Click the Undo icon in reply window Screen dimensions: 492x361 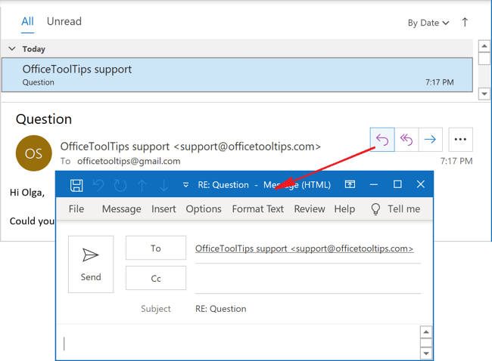(x=98, y=185)
